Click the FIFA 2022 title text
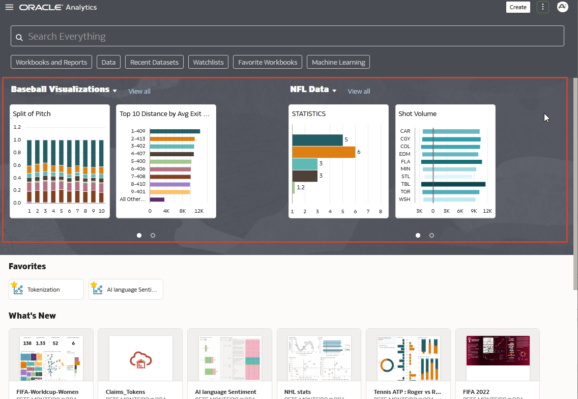Viewport: 578px width, 399px height. [x=476, y=392]
